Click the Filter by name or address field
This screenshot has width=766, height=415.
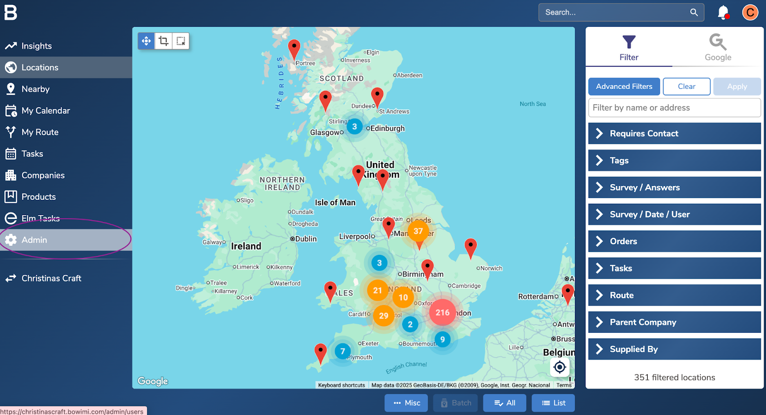pos(674,108)
